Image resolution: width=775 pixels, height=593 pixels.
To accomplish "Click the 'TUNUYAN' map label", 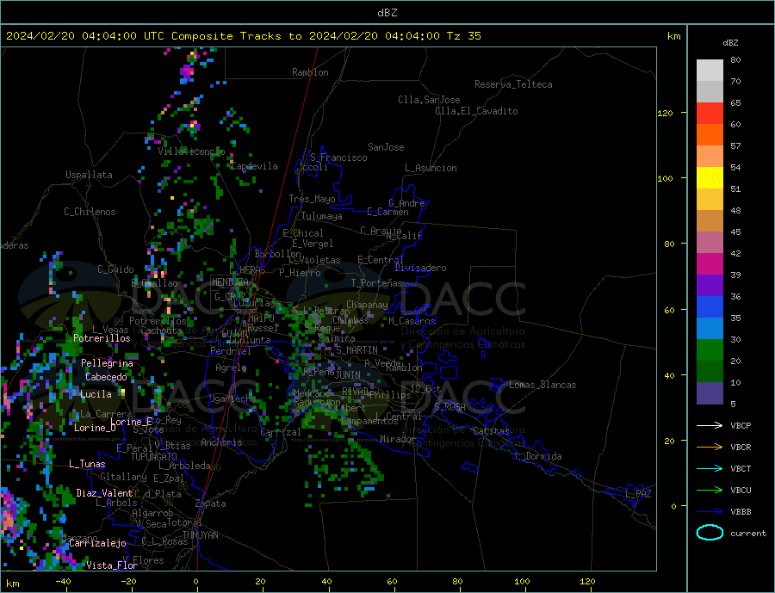I will 200,535.
